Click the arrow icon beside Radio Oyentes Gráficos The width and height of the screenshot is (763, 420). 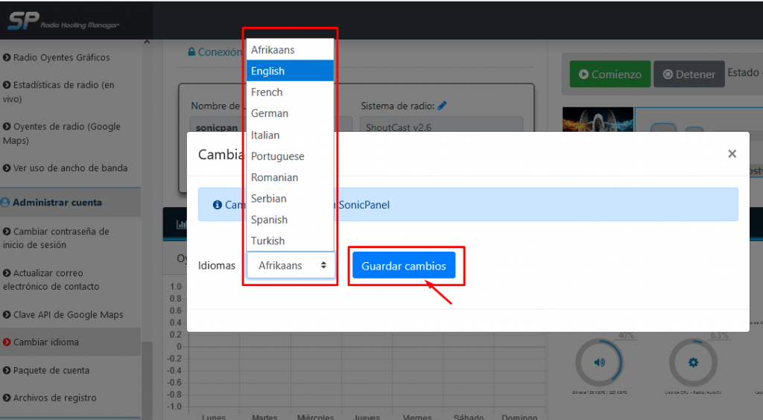[7, 57]
